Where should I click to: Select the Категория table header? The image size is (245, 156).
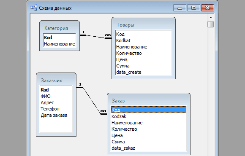56,28
